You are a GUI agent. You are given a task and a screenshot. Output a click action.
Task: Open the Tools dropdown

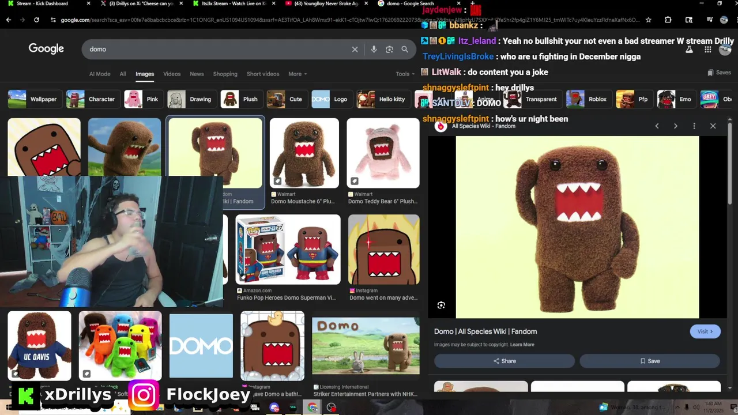tap(405, 74)
